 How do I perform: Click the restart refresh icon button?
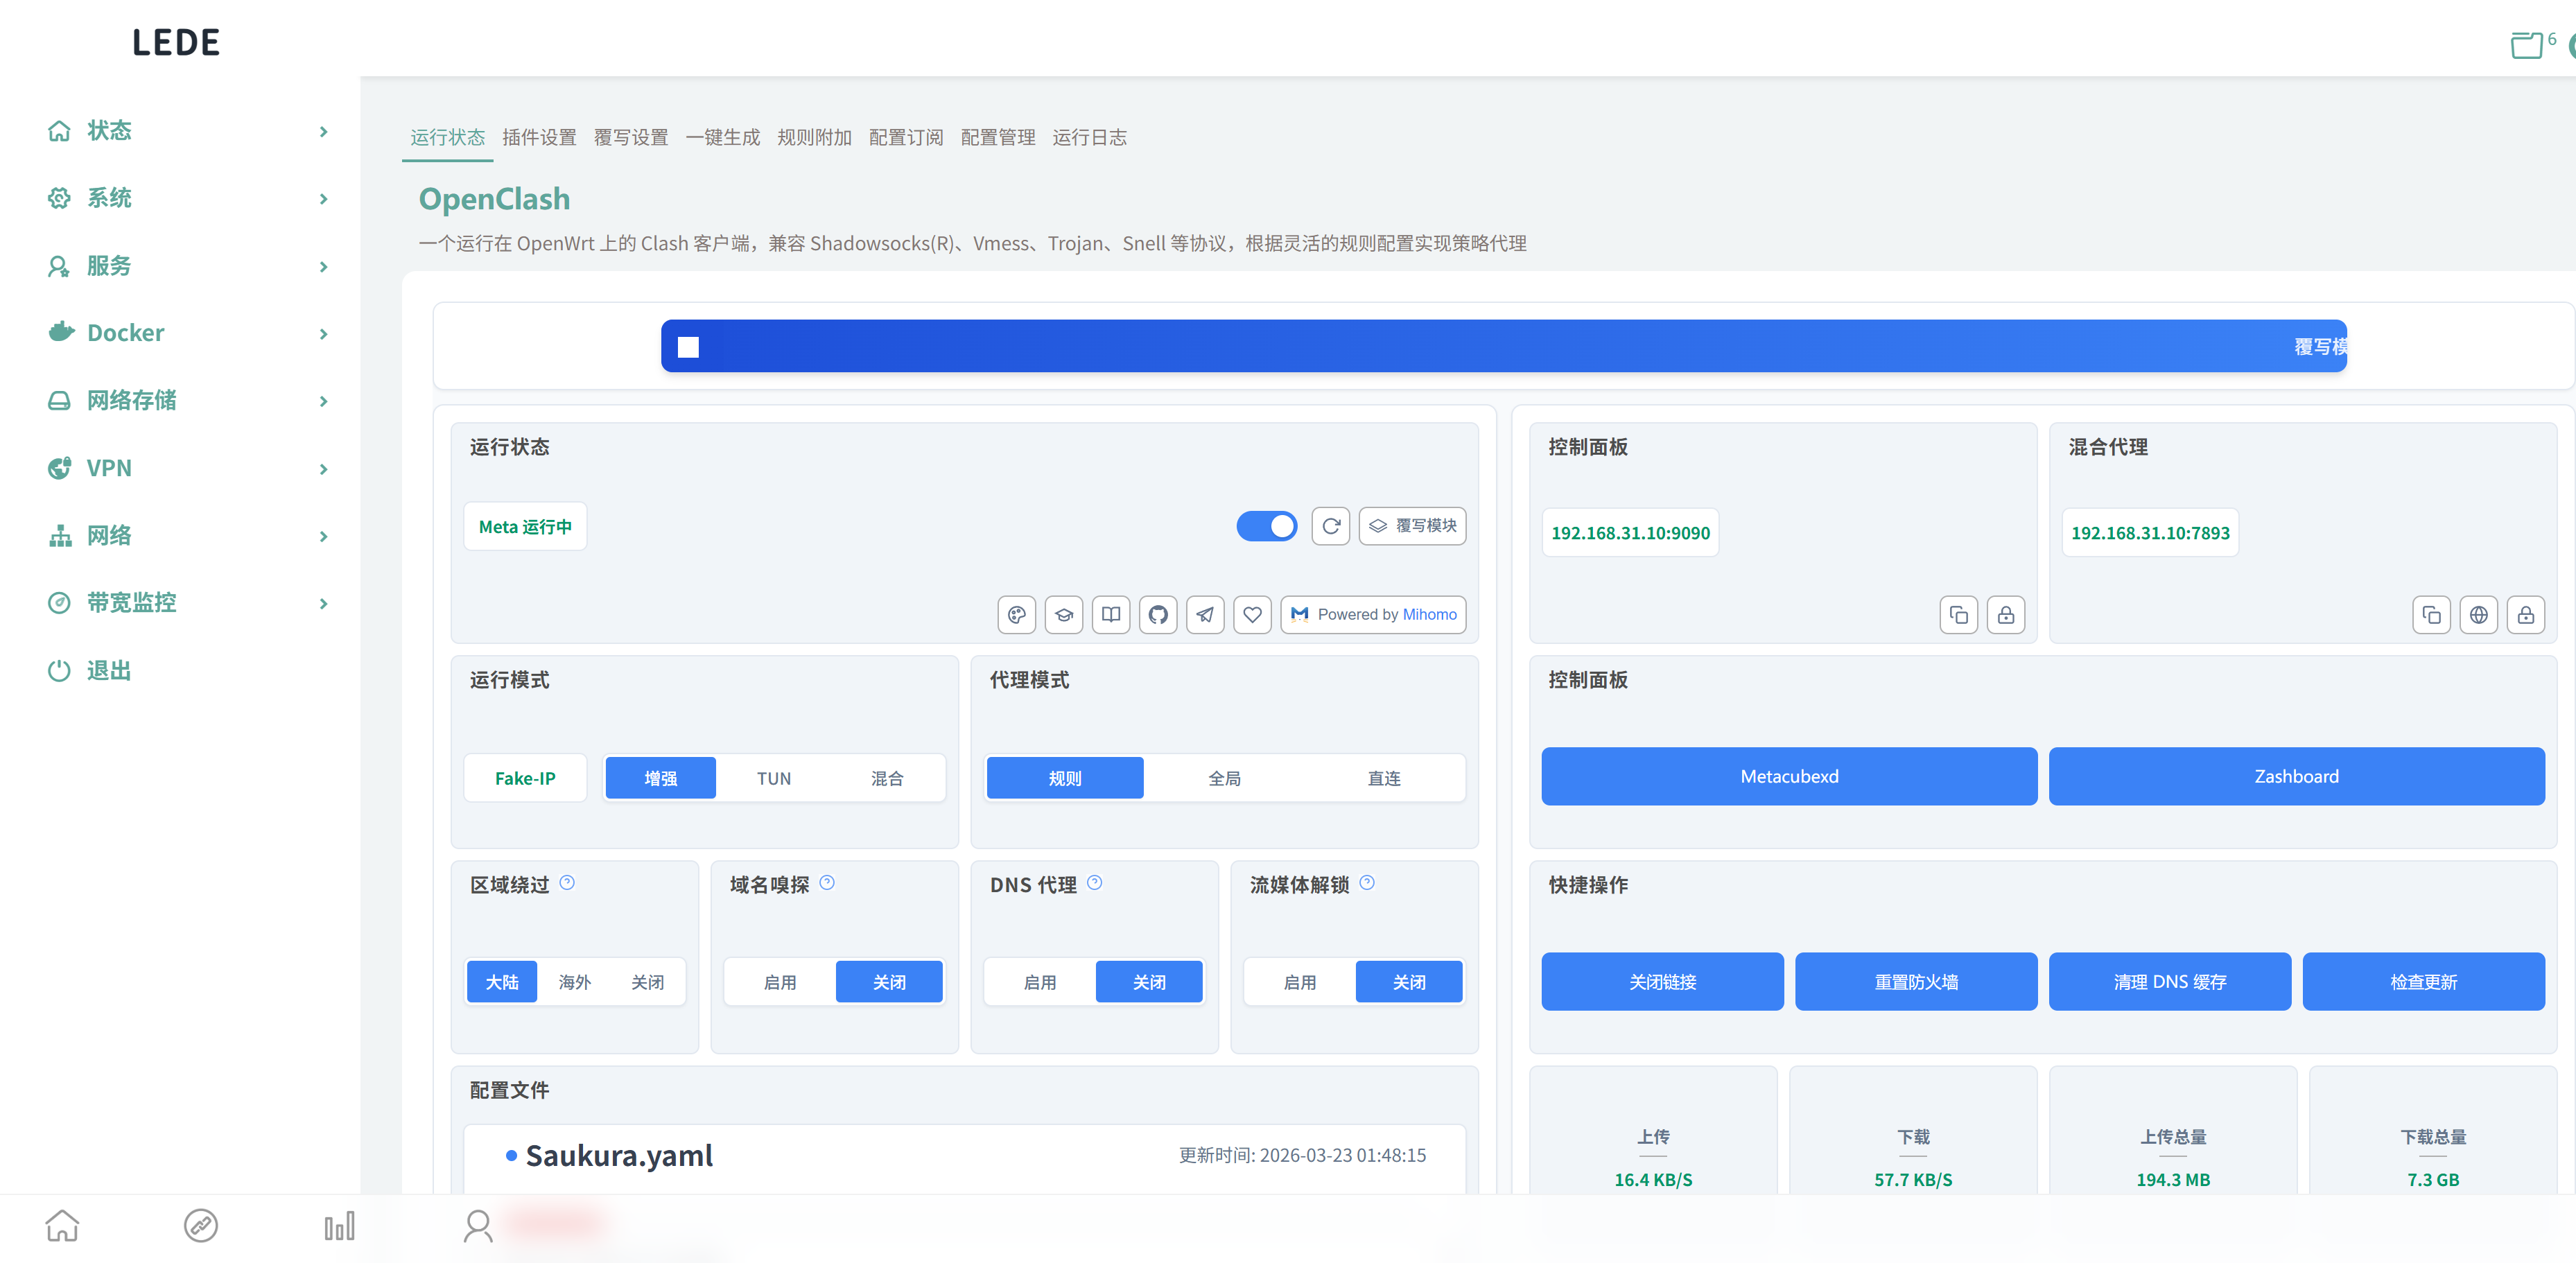pos(1330,526)
